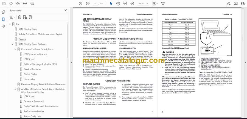This screenshot has height=119, width=247.
Task: Collapse Common Features Descriptions bookmark
Action: (x=15, y=49)
